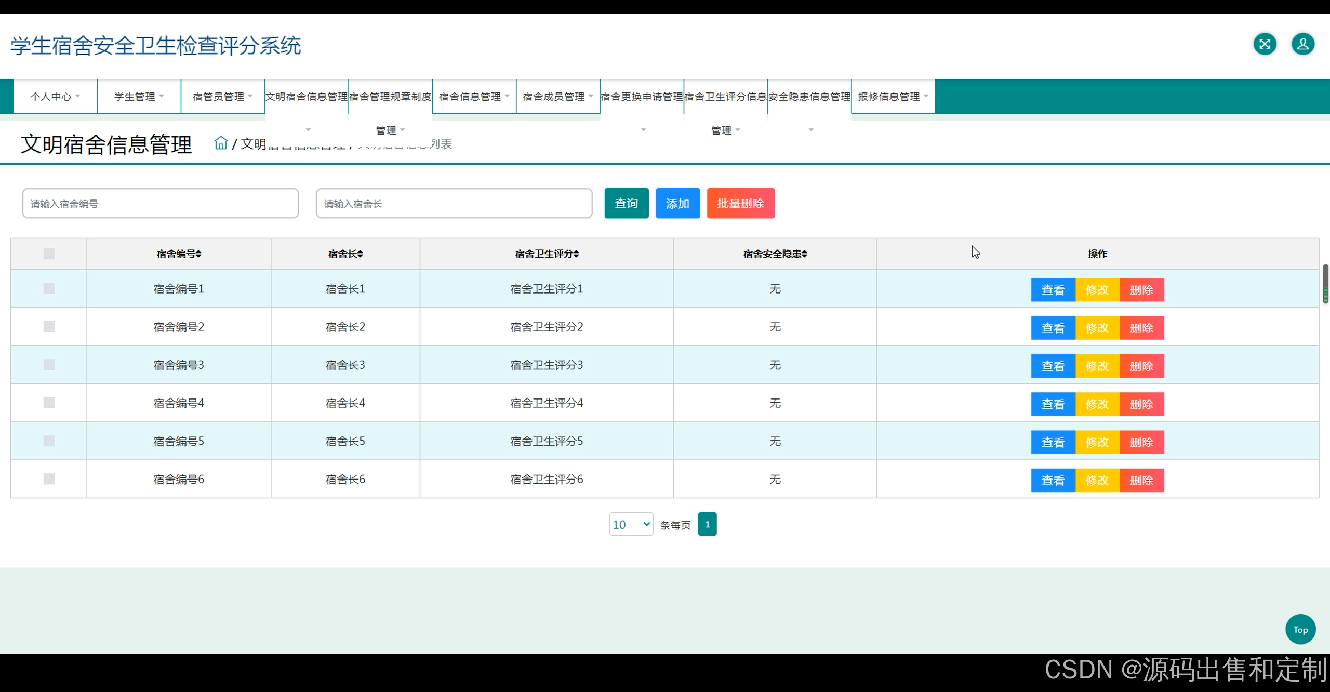Click the fullscreen toggle icon in header
The image size is (1330, 692).
(x=1265, y=44)
